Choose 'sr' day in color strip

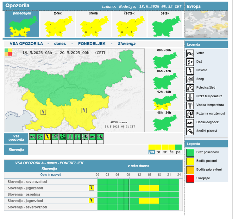[165, 150]
